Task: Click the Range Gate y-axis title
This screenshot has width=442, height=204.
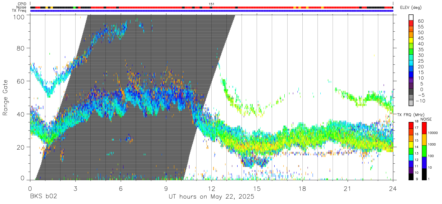Action: pos(5,98)
